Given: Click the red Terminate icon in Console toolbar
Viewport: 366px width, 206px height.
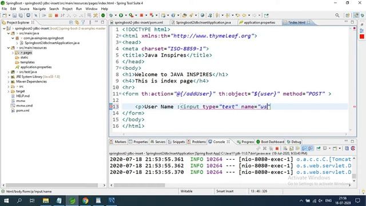Looking at the screenshot, I should (277, 148).
